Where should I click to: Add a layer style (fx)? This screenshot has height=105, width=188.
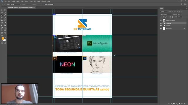[172, 104]
